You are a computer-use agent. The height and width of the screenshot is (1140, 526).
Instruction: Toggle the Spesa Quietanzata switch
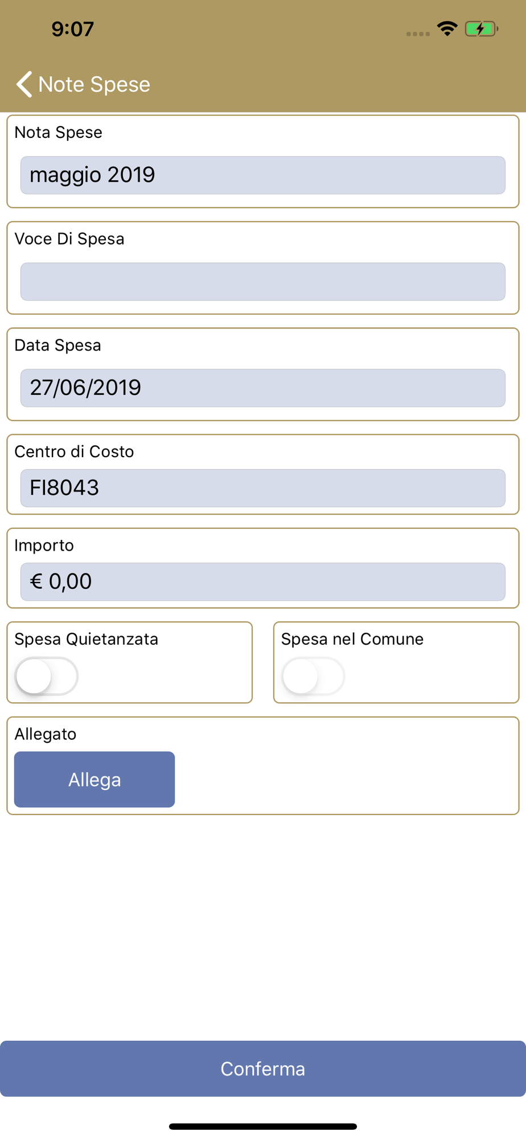47,676
